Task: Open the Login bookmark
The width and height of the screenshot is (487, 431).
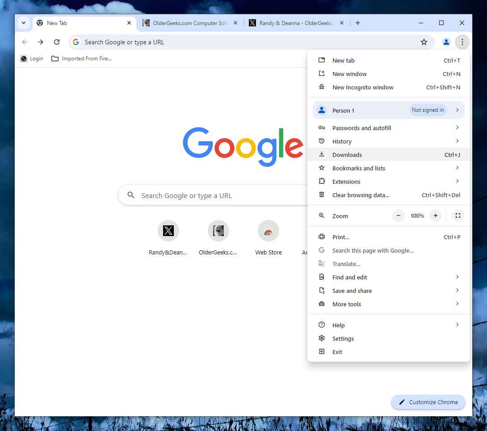Action: (32, 59)
